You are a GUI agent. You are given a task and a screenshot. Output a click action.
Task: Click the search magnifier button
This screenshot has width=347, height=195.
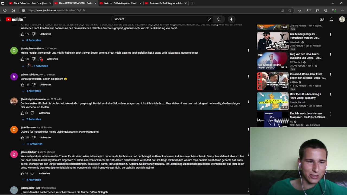[219, 19]
